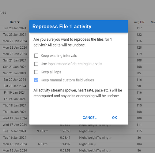This screenshot has height=153, width=155.
Task: Enable Use laps instead of detecting intervals
Action: click(x=36, y=64)
